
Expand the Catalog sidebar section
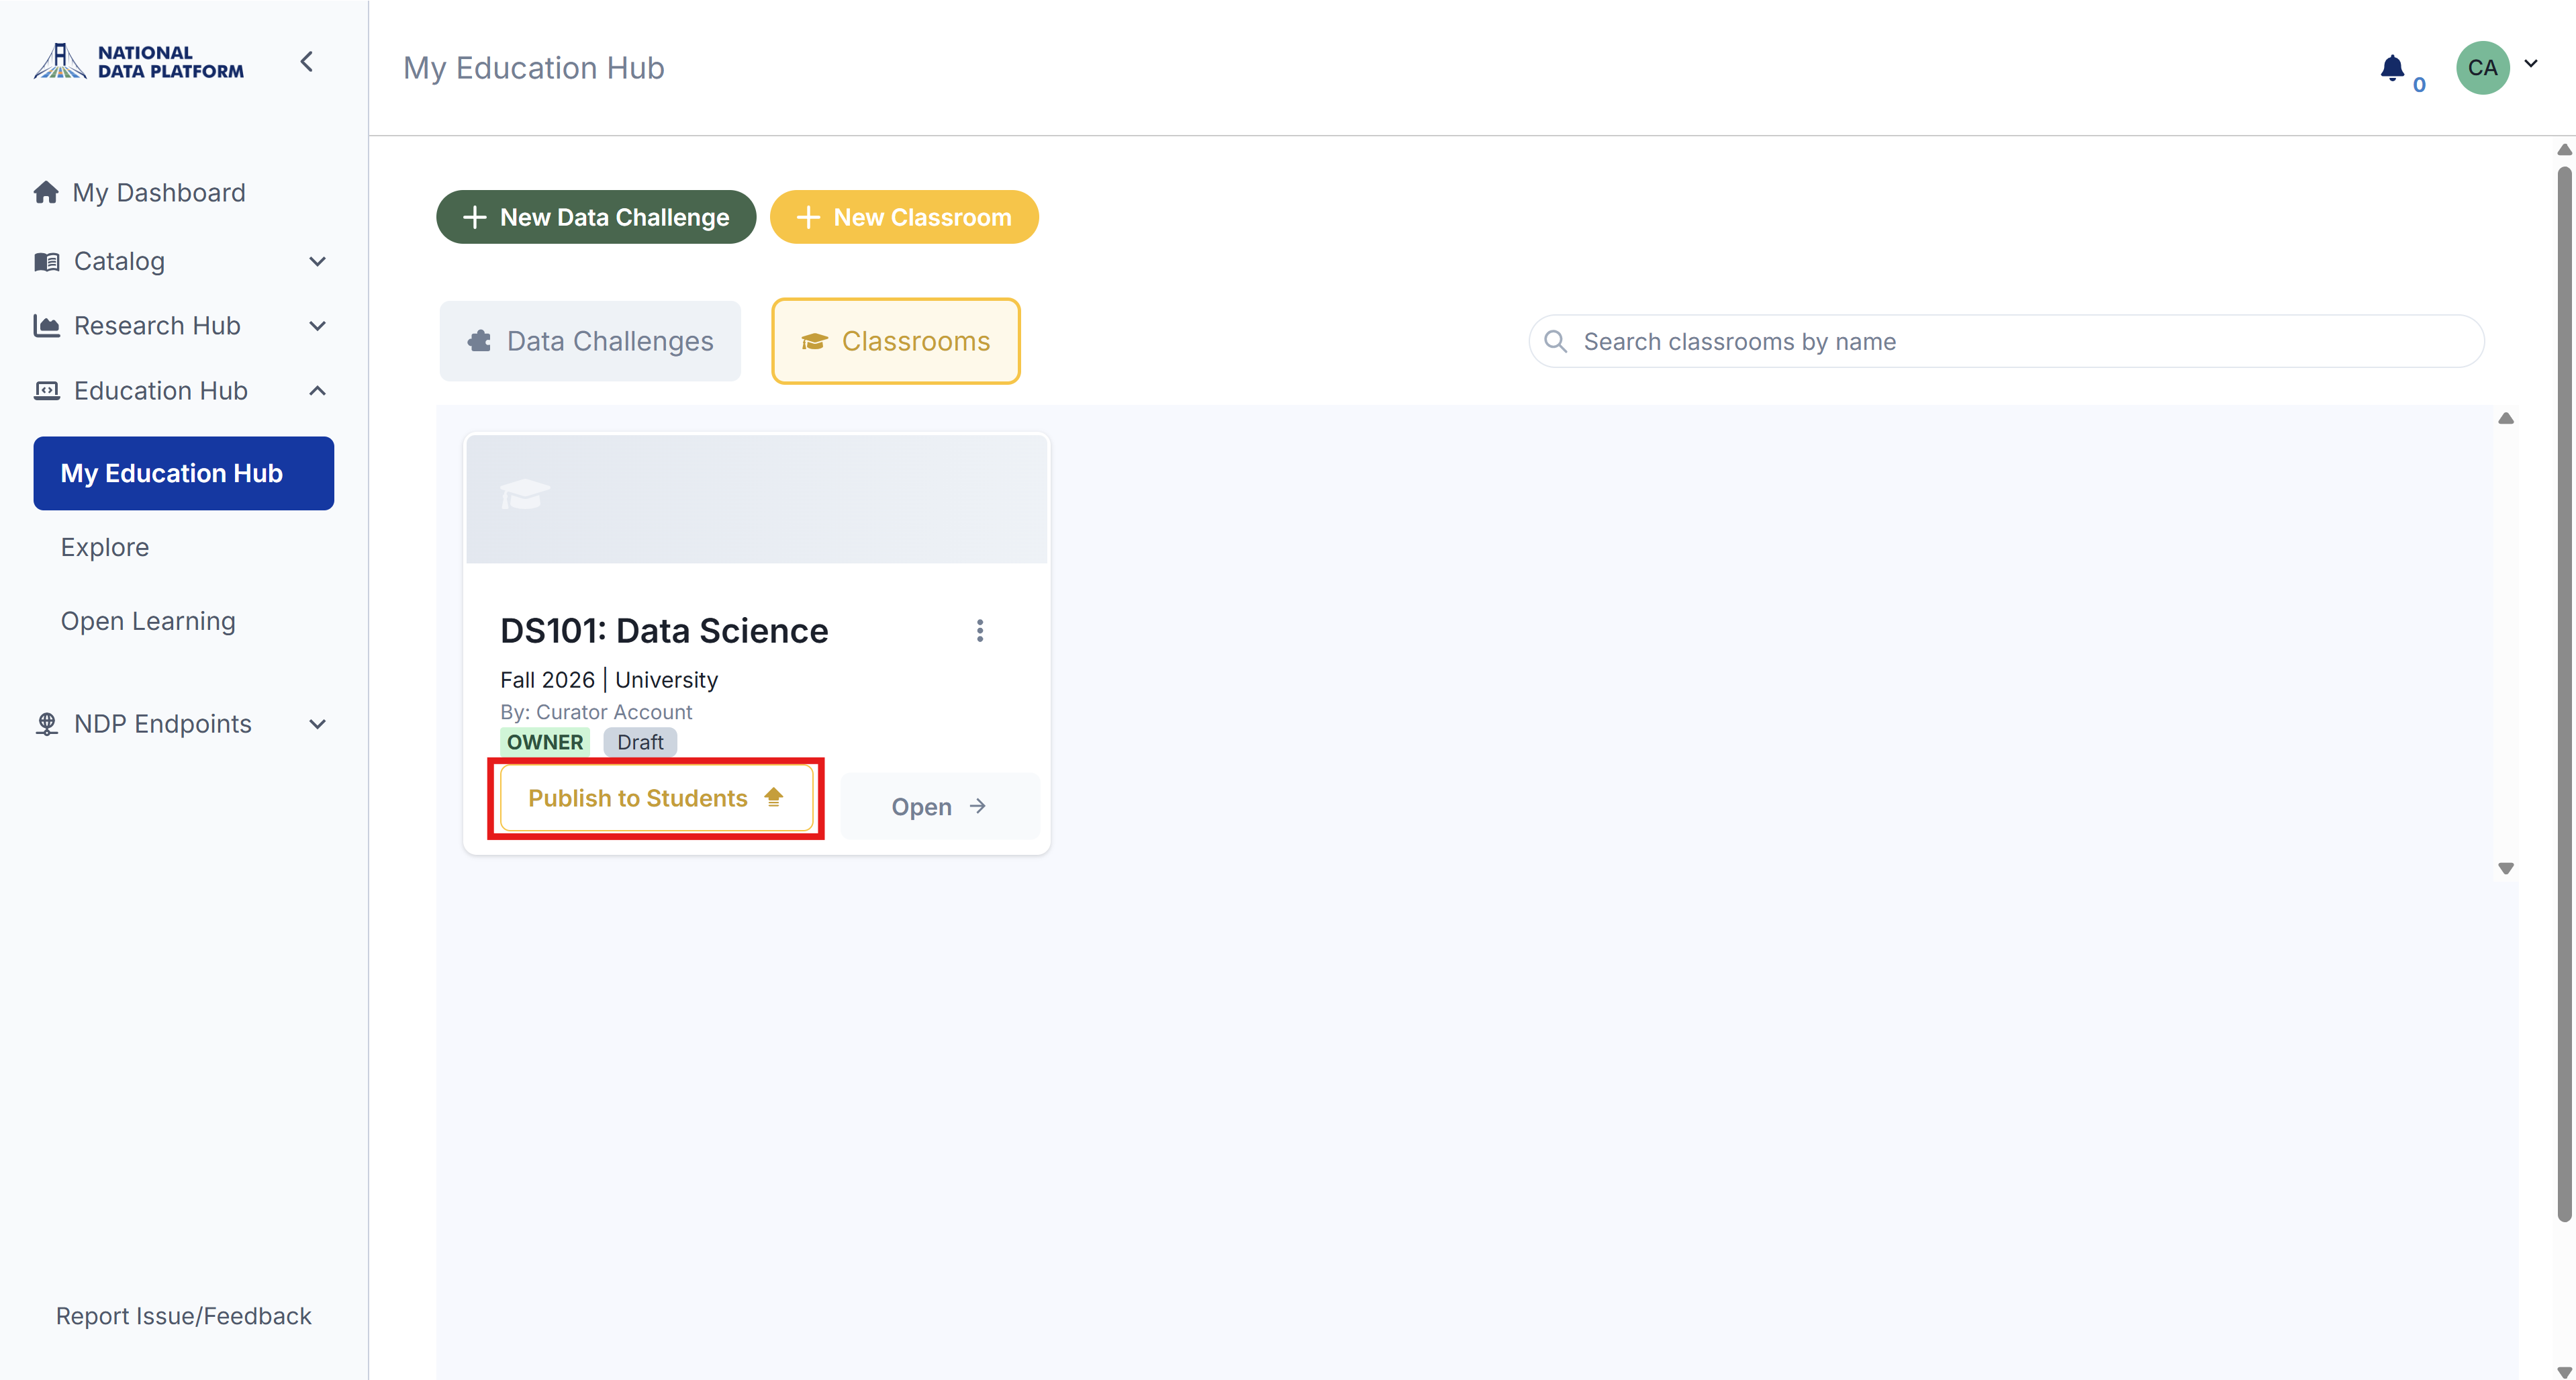[317, 262]
